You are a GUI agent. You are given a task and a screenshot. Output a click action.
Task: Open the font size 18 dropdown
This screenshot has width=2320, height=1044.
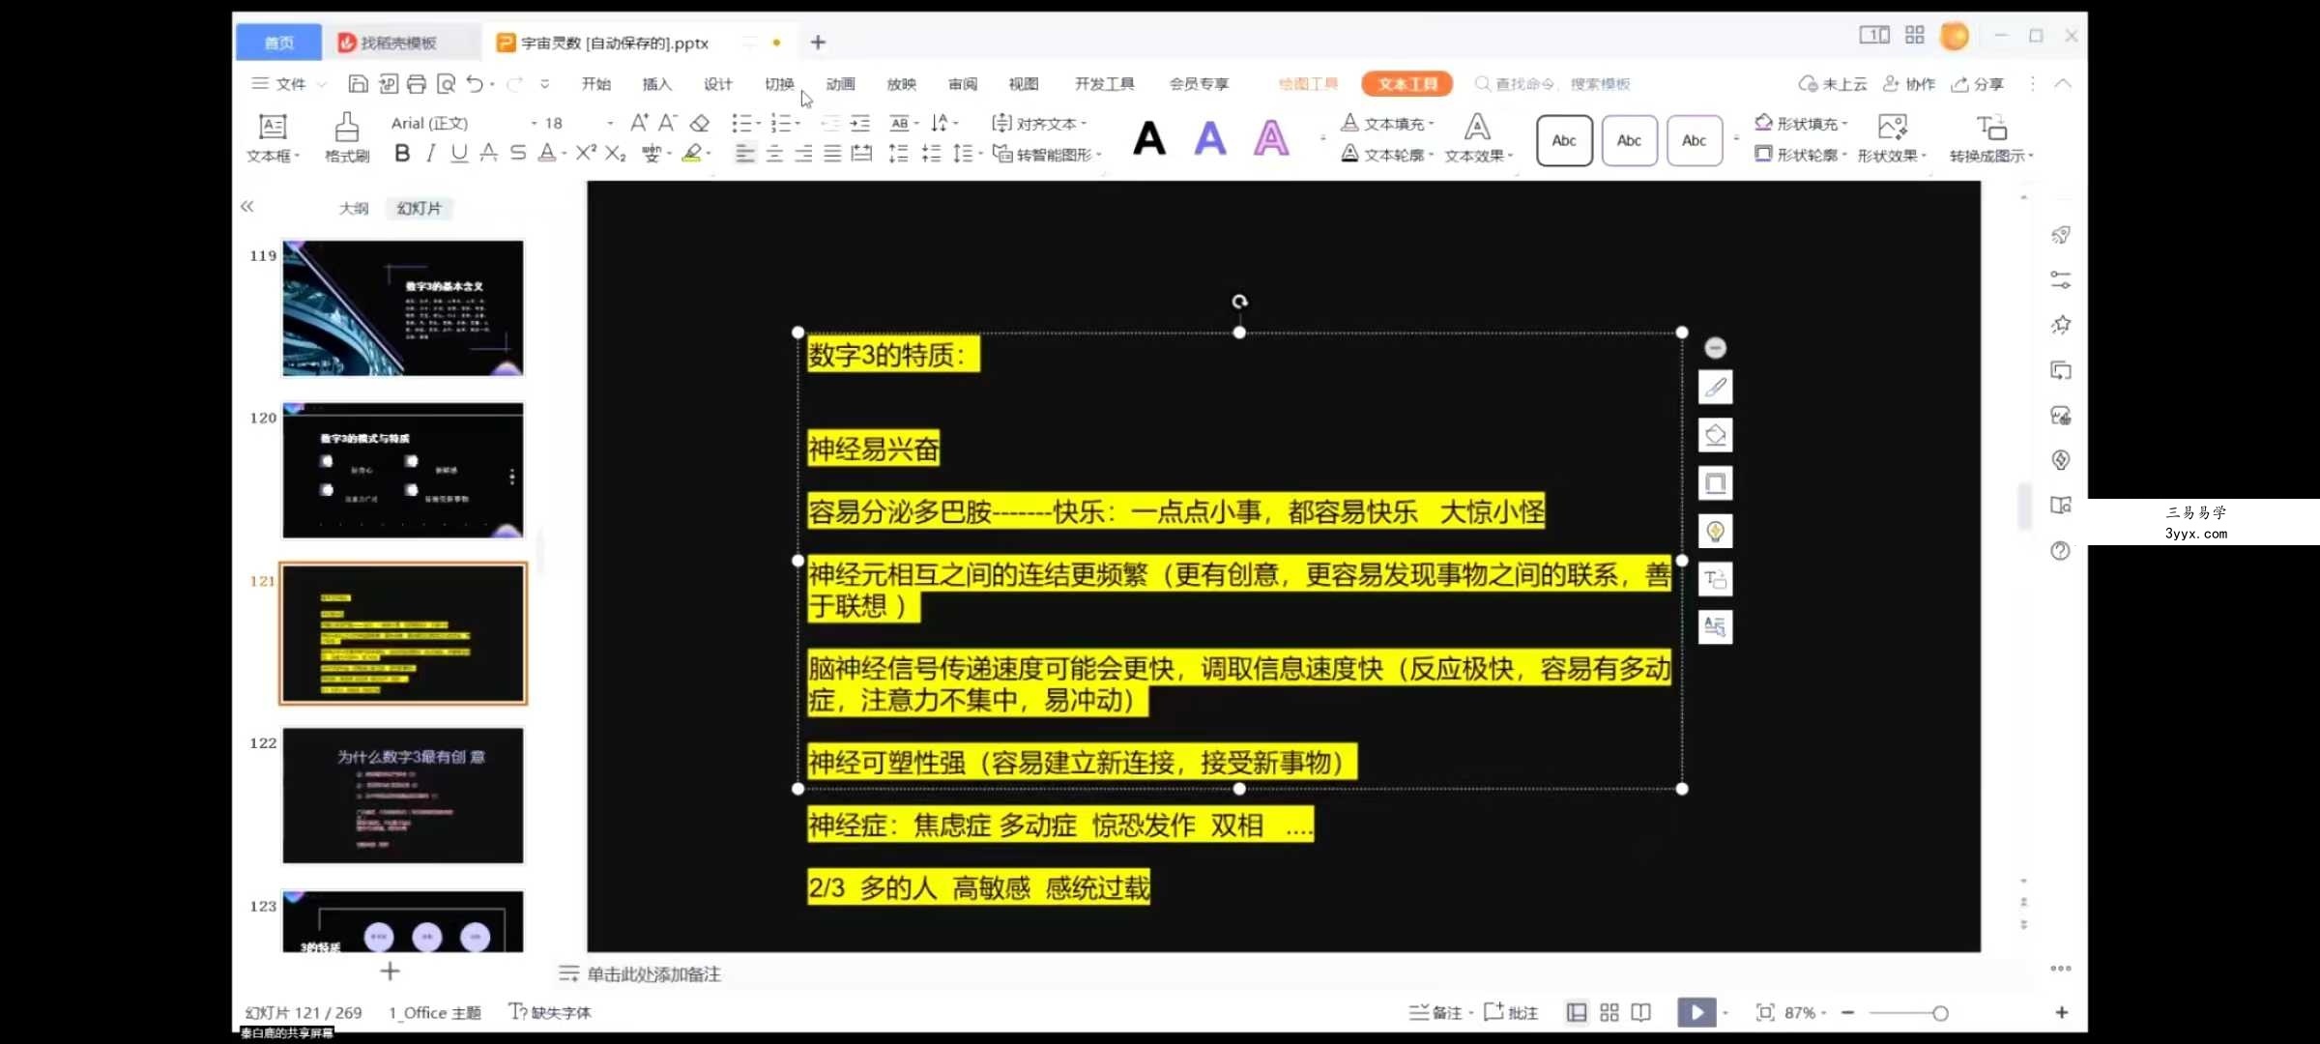[610, 124]
